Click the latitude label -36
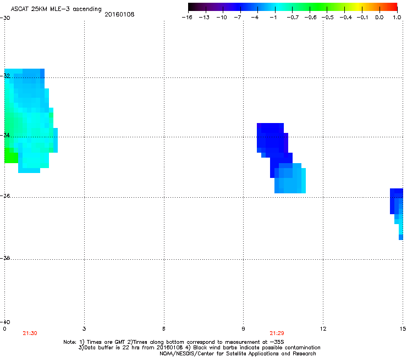The width and height of the screenshot is (407, 357). pyautogui.click(x=5, y=196)
